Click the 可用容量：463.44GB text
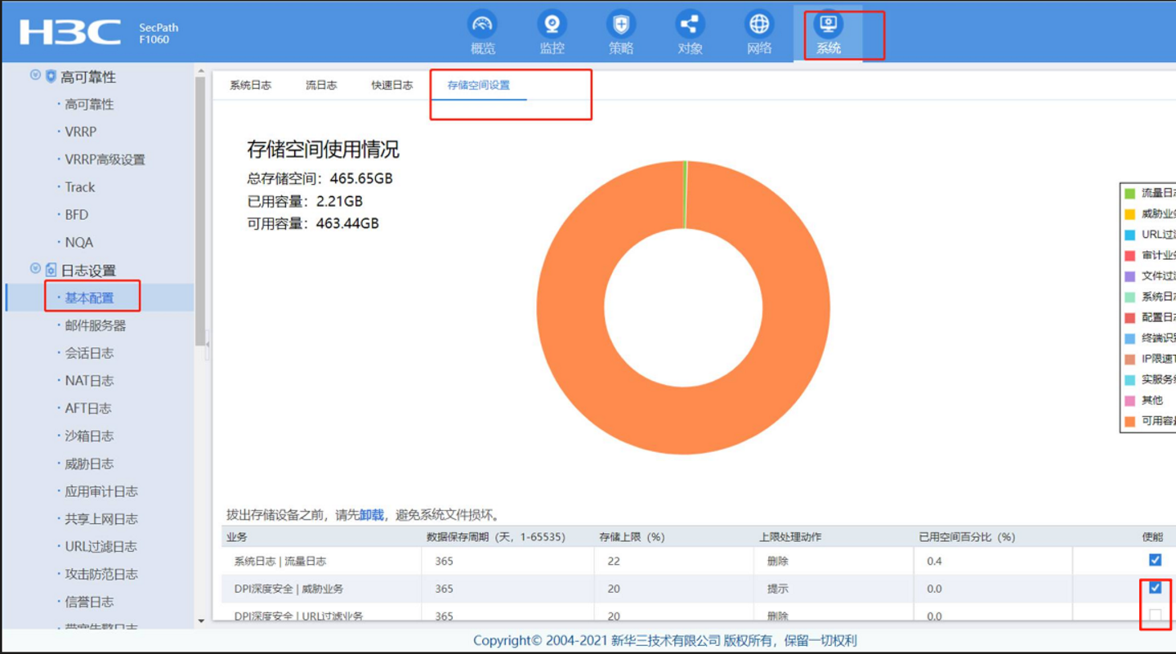 tap(313, 223)
